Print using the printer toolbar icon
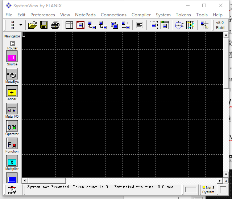232x199 pixels. tap(55, 25)
